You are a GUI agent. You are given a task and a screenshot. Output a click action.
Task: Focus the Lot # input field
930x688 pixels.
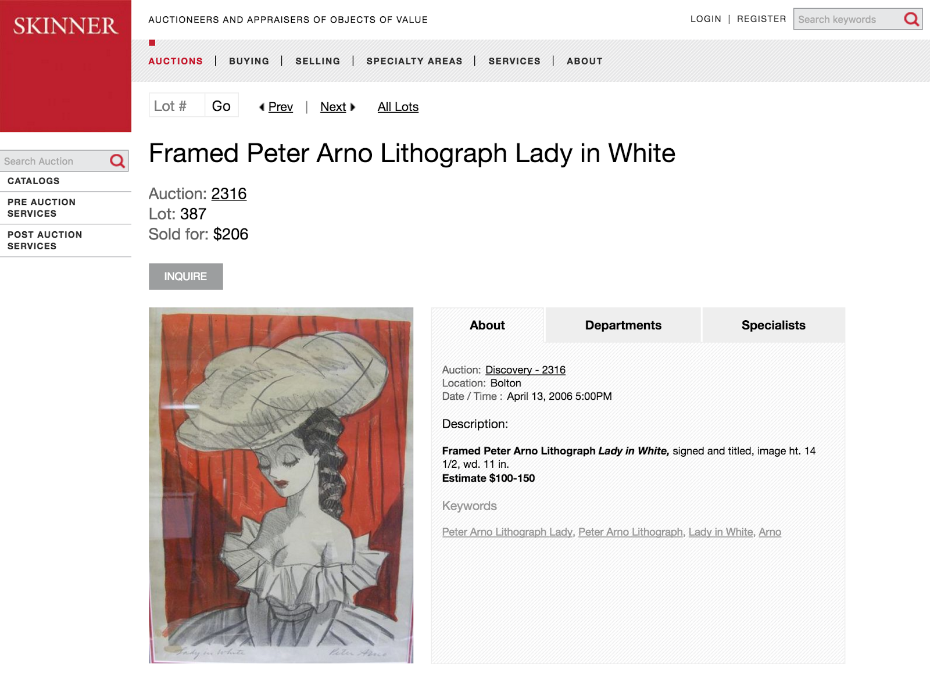point(177,106)
